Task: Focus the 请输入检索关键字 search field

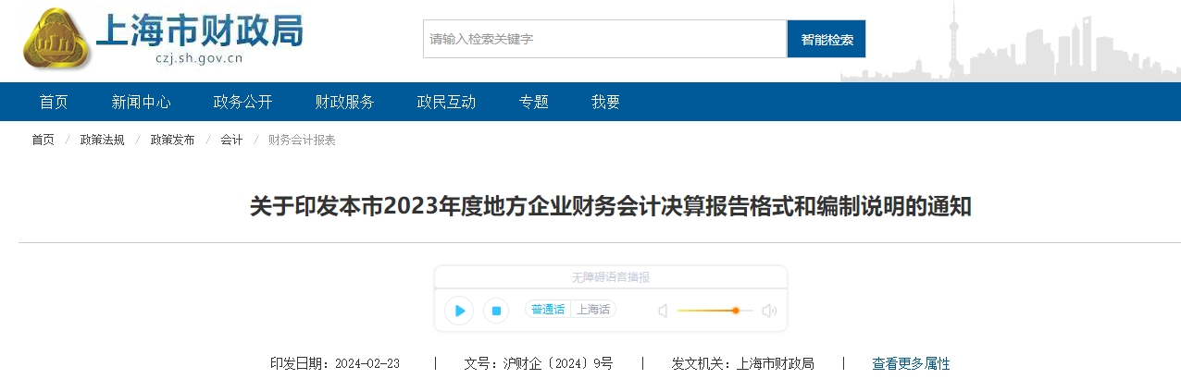Action: (x=605, y=39)
